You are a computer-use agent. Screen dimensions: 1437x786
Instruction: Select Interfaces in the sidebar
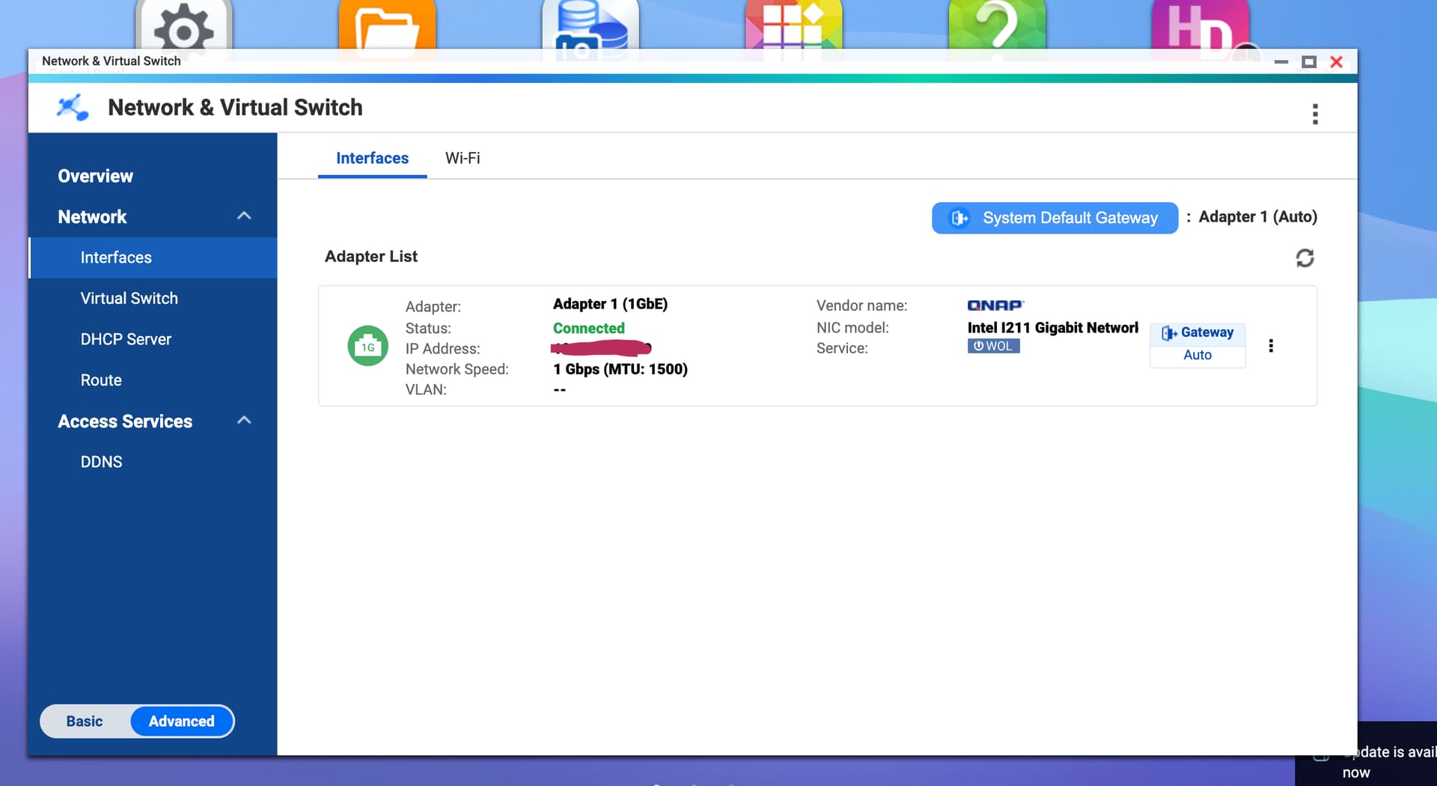(x=153, y=258)
